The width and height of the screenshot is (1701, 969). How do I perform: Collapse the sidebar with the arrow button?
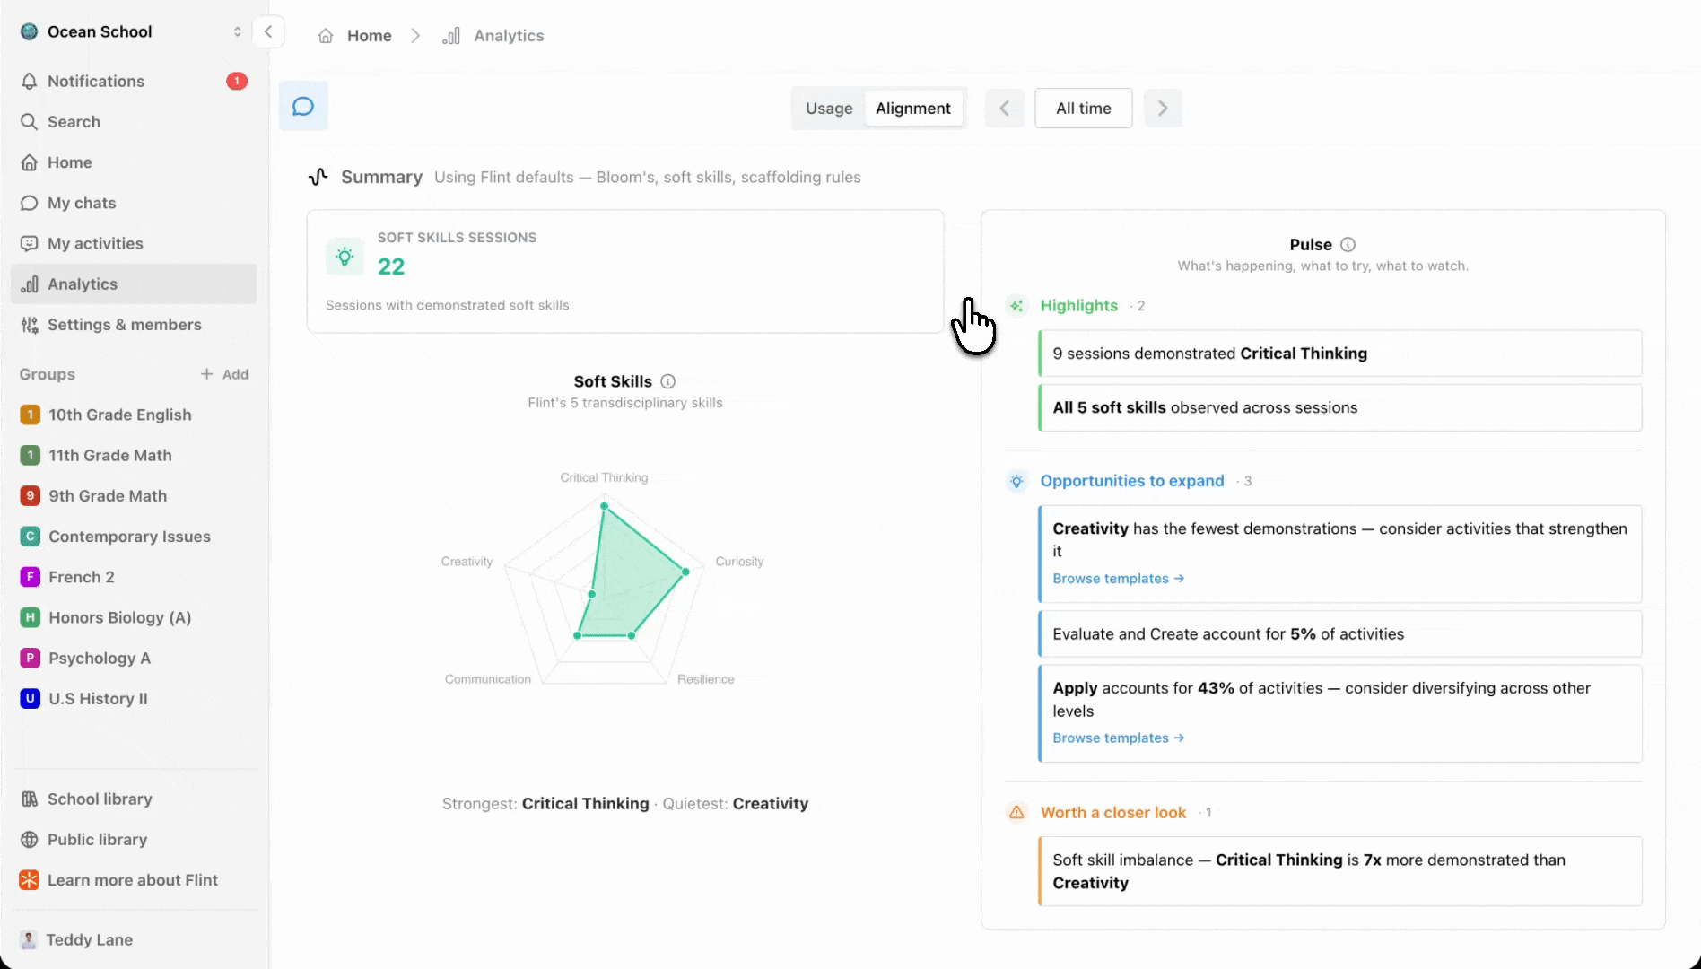267,31
